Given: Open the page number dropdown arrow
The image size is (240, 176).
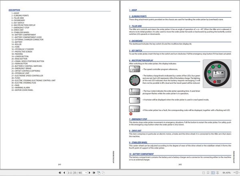Looking at the screenshot, I should pyautogui.click(x=86, y=173).
